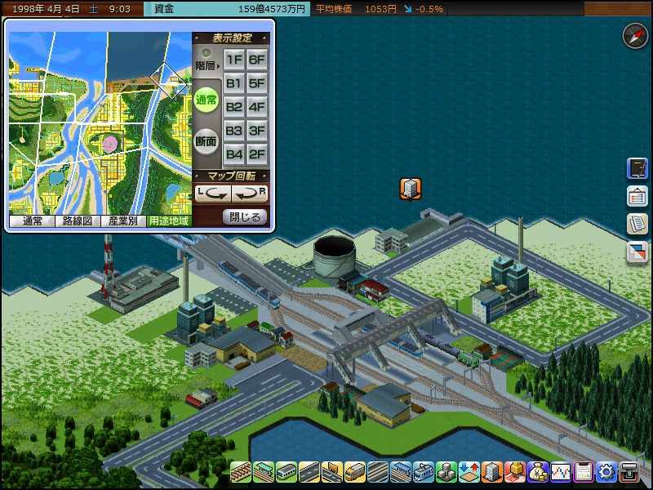The image size is (653, 490).
Task: Open the stacked cubes materials tool
Action: pyautogui.click(x=446, y=472)
